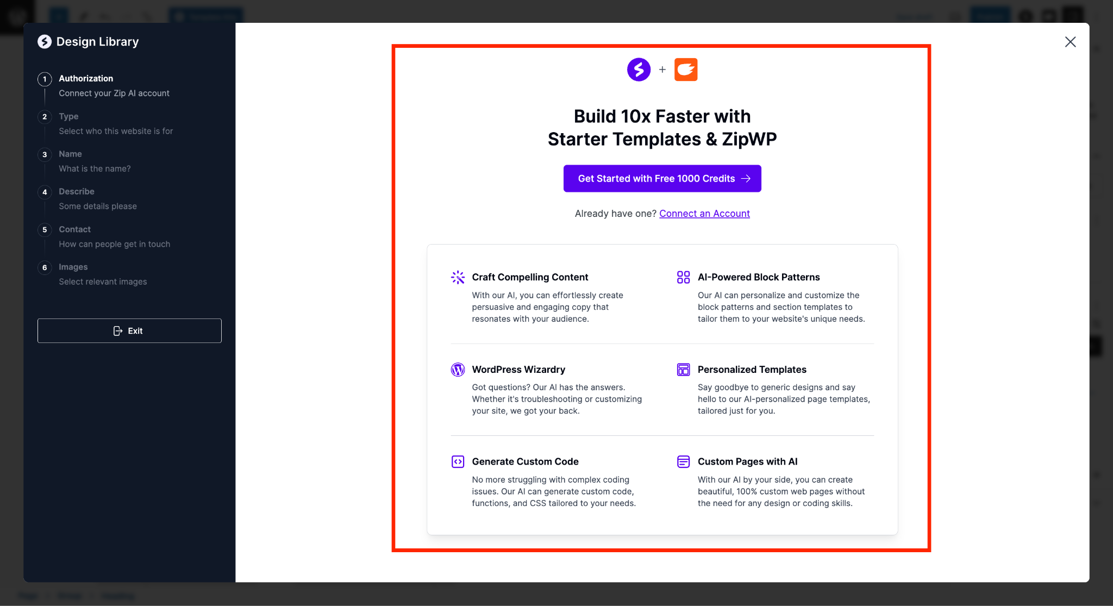The height and width of the screenshot is (606, 1113).
Task: Select step 1 Authorization
Action: point(86,79)
